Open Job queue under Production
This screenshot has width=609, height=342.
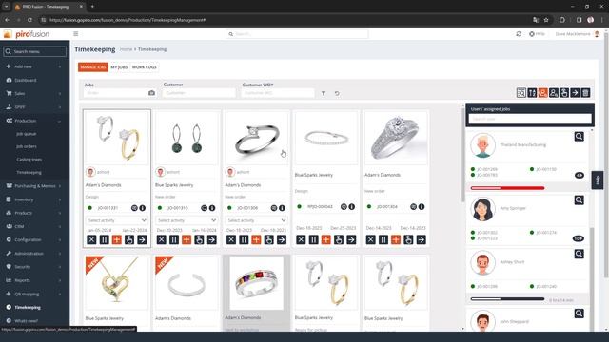[27, 134]
